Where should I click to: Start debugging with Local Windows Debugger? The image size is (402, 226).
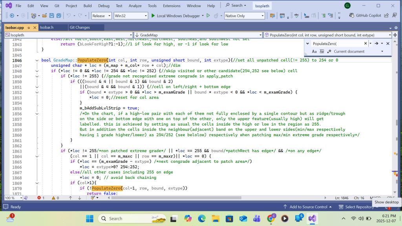(176, 16)
